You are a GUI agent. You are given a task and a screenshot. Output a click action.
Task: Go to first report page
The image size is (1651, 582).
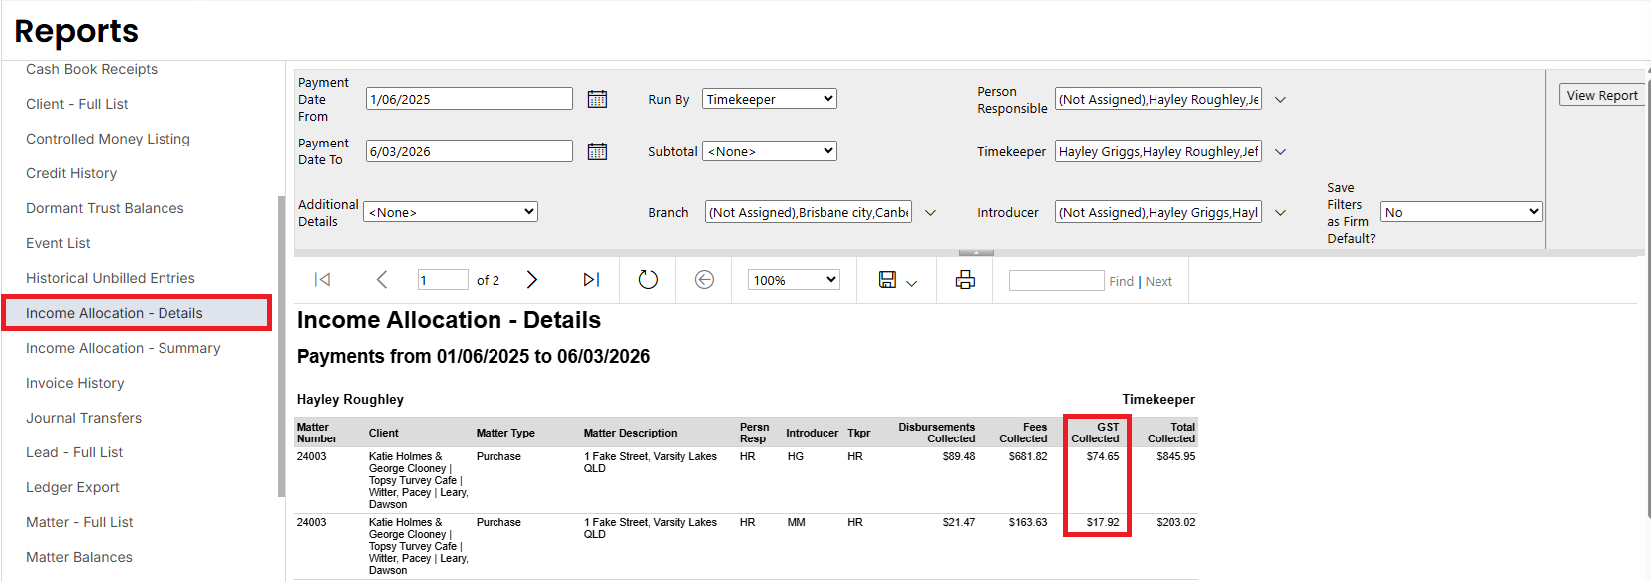(322, 280)
